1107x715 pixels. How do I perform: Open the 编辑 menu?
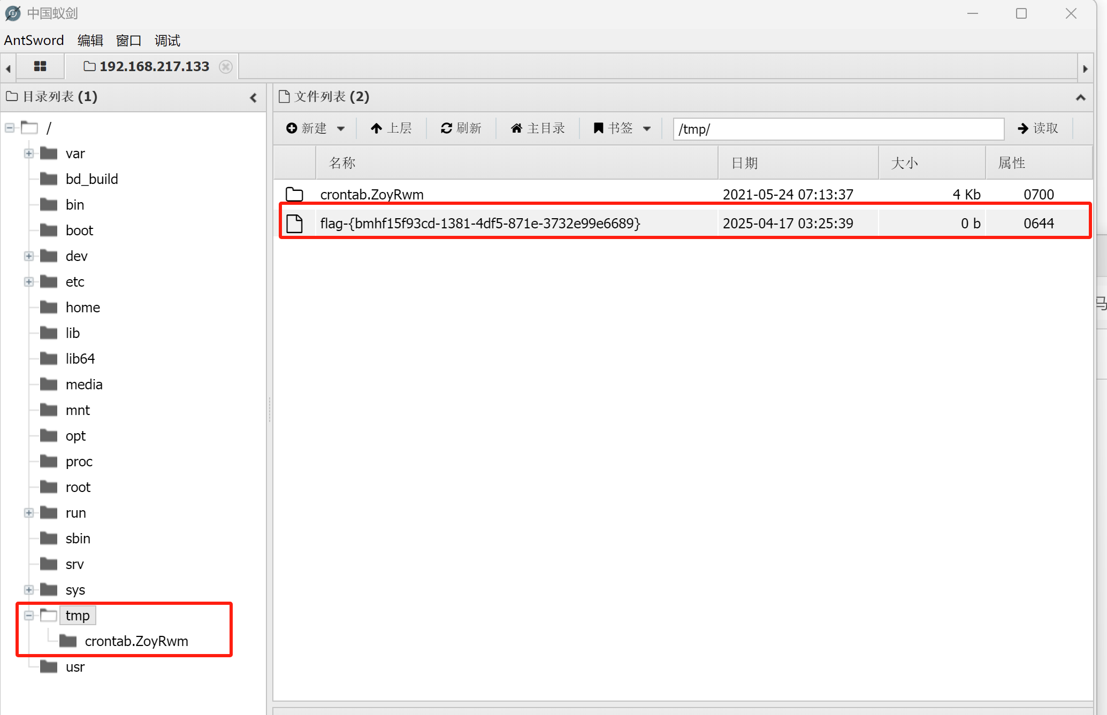coord(90,41)
